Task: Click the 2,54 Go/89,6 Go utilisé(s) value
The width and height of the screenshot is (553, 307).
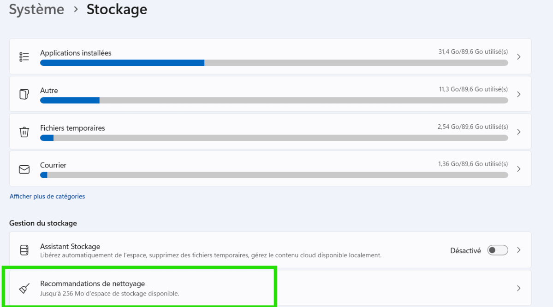Action: pos(473,127)
